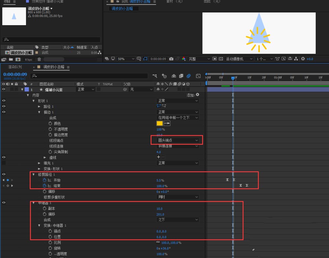Image resolution: width=329 pixels, height=258 pixels.
Task: Click the frame blending icon above timeline
Action: [181, 76]
